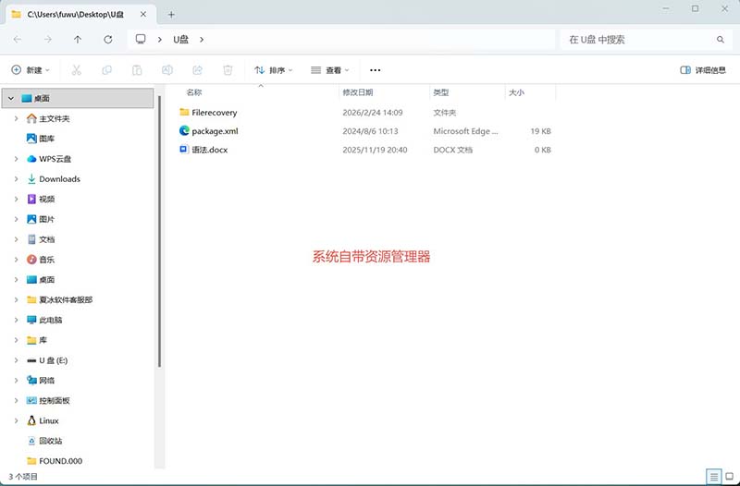This screenshot has height=486, width=740.
Task: Click the DOCX 文档 type cell
Action: pos(452,150)
